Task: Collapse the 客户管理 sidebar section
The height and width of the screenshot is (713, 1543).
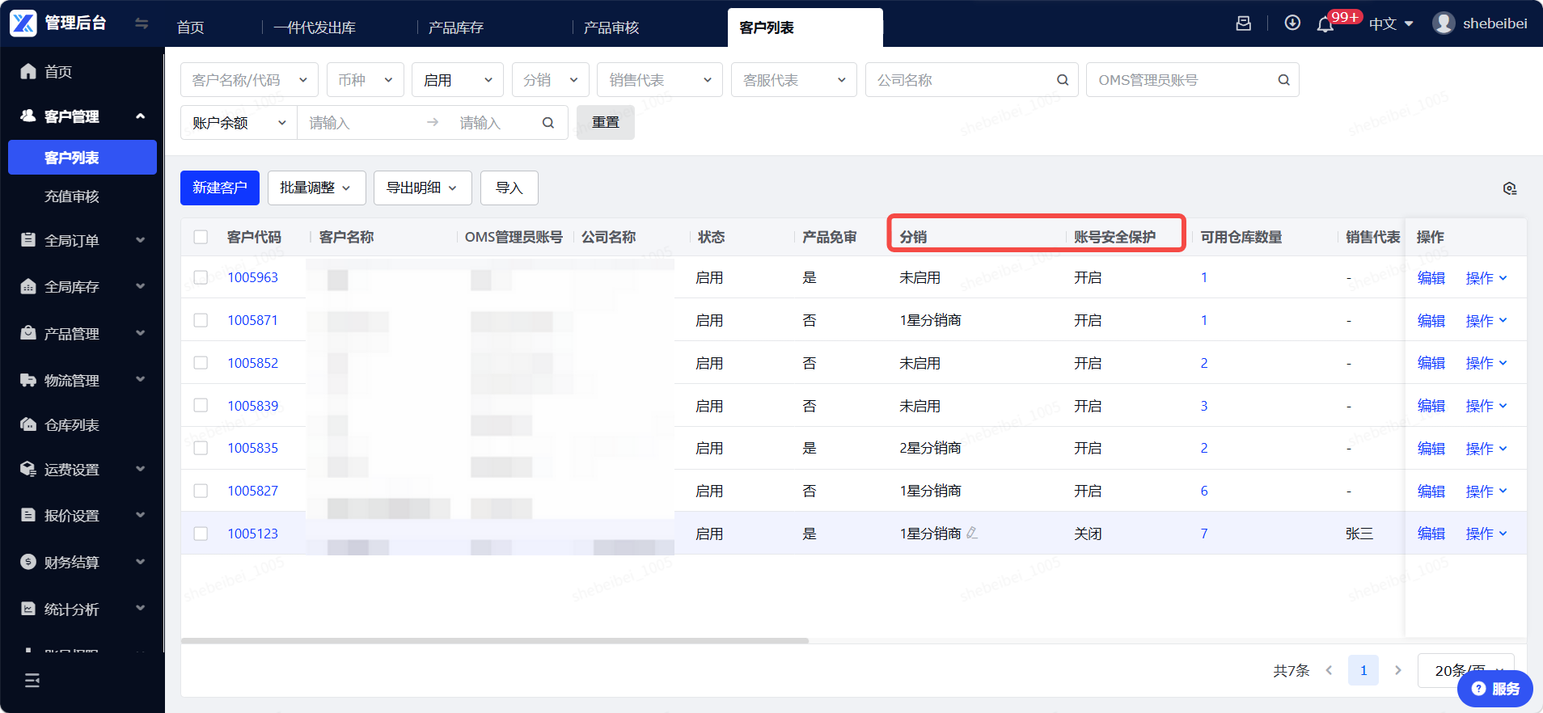Action: [82, 116]
